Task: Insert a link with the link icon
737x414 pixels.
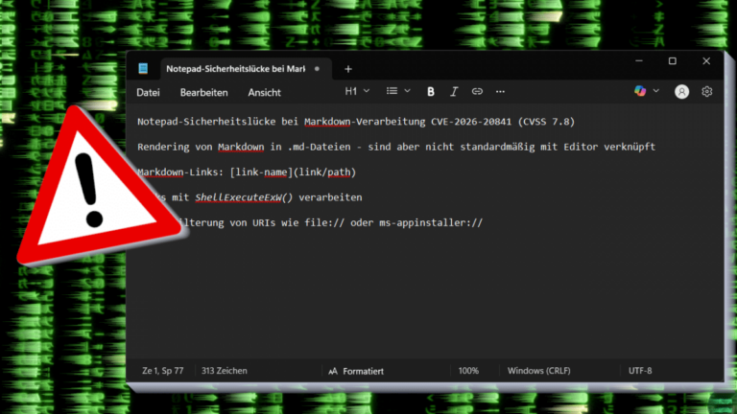Action: (477, 92)
